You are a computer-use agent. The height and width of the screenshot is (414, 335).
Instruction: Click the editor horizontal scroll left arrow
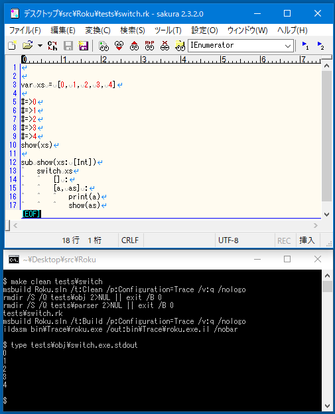(15, 225)
